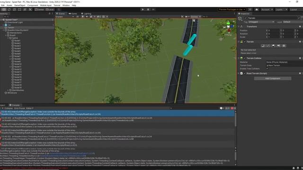Open the Terrain Settings gear
303x170 pixels.
pyautogui.click(x=284, y=46)
